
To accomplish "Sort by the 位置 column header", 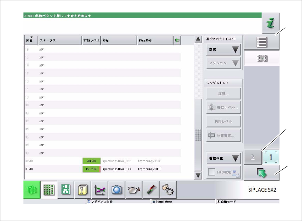I will coord(31,40).
